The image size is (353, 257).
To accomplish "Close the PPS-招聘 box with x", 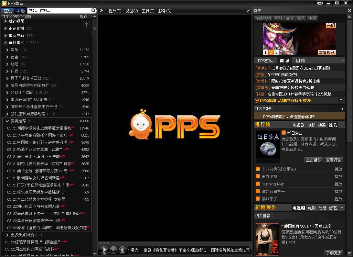I will pos(342,109).
